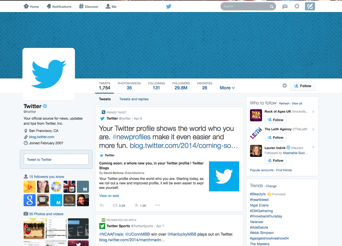
Task: Open #heartbleed trend
Action: click(259, 200)
